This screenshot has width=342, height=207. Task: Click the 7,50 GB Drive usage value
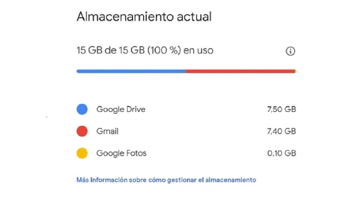(282, 109)
